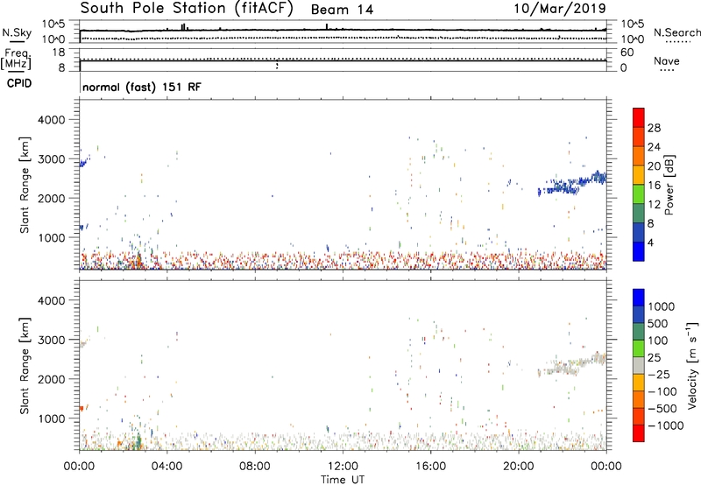Image resolution: width=701 pixels, height=485 pixels.
Task: Click the velocity panel "Slant Range [km]" label
Action: (25, 365)
